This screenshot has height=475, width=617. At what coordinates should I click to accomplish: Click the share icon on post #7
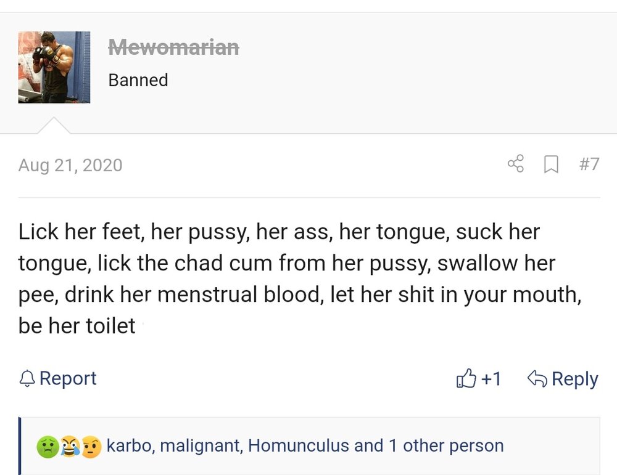click(x=516, y=164)
